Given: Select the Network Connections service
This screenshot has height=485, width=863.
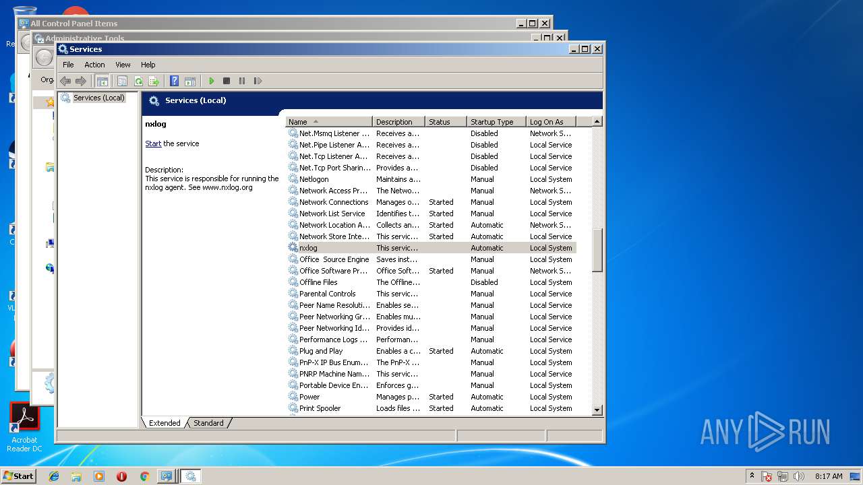Looking at the screenshot, I should click(431, 202).
